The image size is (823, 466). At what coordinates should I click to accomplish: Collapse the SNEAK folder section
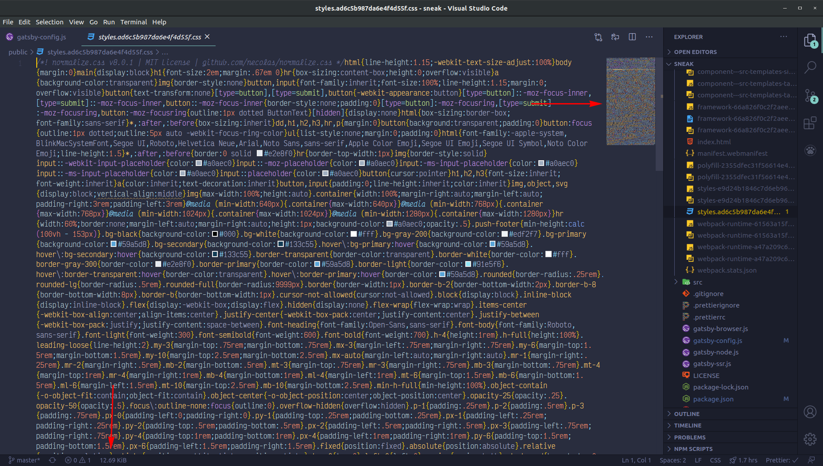[x=684, y=64]
